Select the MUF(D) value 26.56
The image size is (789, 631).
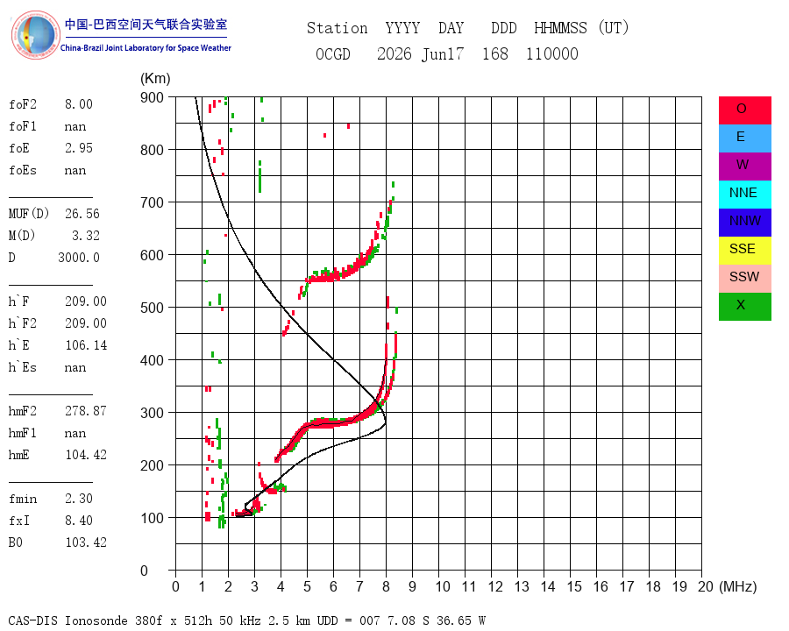(x=82, y=214)
